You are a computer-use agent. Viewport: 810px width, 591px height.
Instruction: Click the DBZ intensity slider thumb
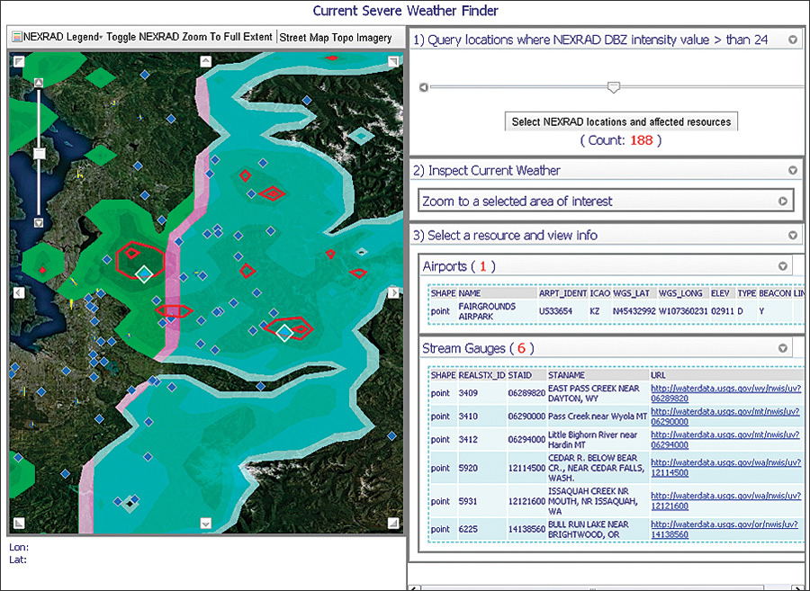613,87
